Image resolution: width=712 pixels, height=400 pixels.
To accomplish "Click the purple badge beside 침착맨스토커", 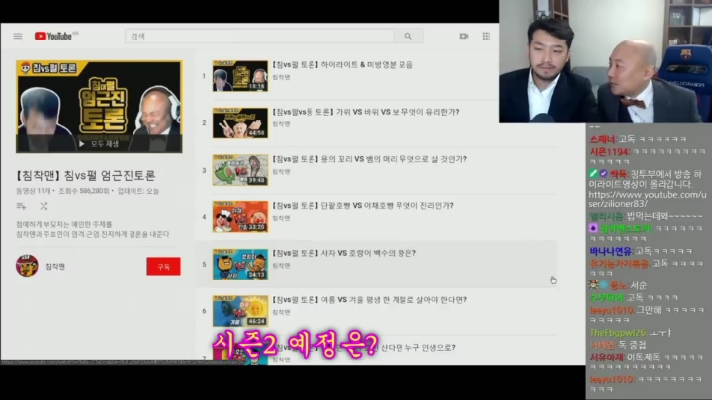I will coord(593,228).
